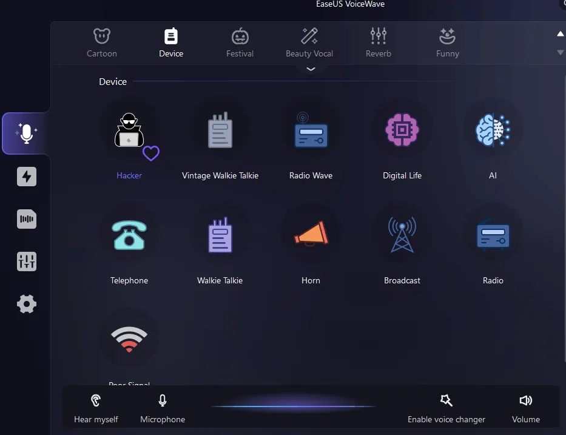Image resolution: width=566 pixels, height=435 pixels.
Task: Expand the category list chevron below tabs
Action: (311, 69)
